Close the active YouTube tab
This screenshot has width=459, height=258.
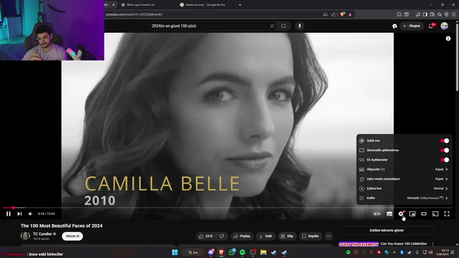[114, 5]
